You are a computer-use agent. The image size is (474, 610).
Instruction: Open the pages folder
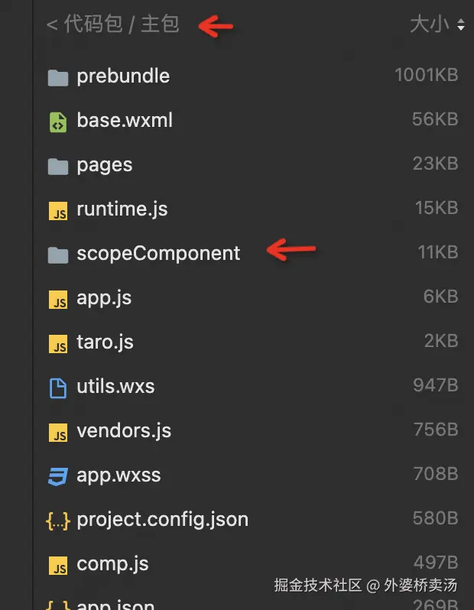click(105, 165)
